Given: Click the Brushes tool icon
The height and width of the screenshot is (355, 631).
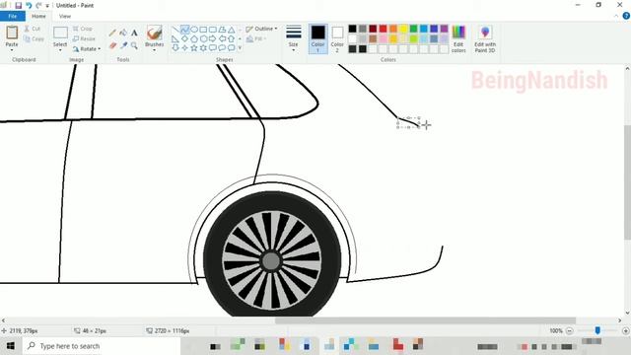Looking at the screenshot, I should [155, 33].
